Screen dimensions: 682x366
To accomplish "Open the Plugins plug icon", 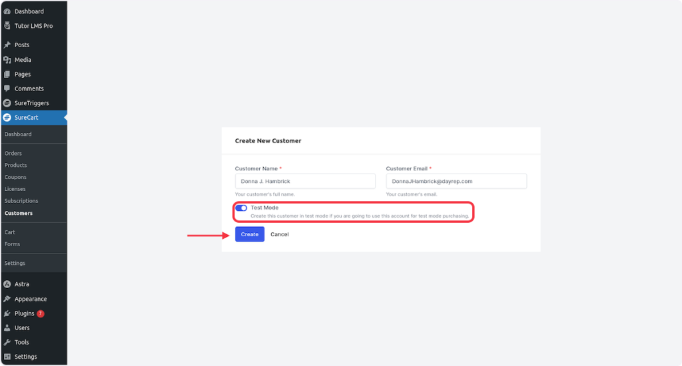I will 7,313.
